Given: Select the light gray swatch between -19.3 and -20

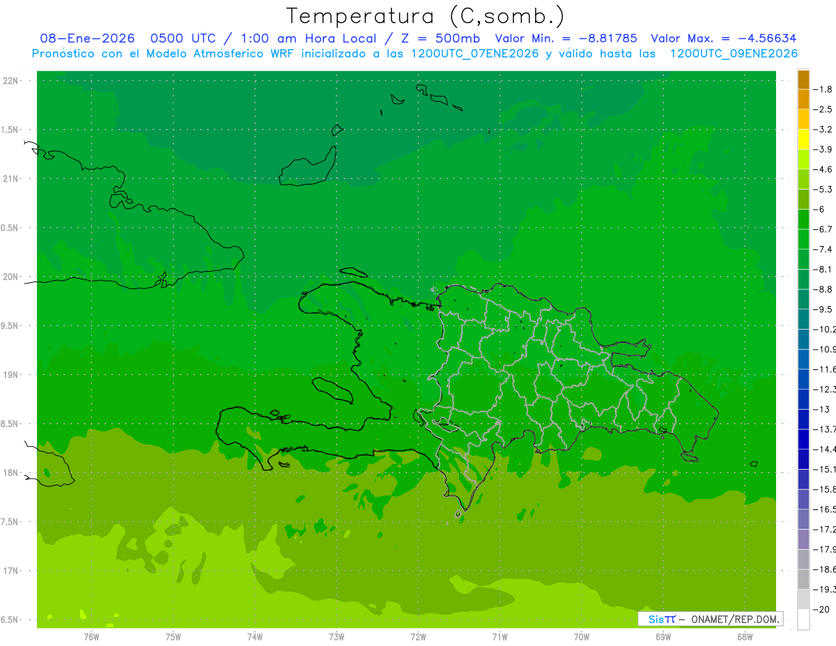Looking at the screenshot, I should click(803, 599).
